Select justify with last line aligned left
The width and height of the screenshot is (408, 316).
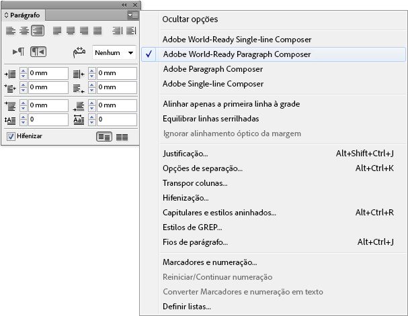[57, 31]
